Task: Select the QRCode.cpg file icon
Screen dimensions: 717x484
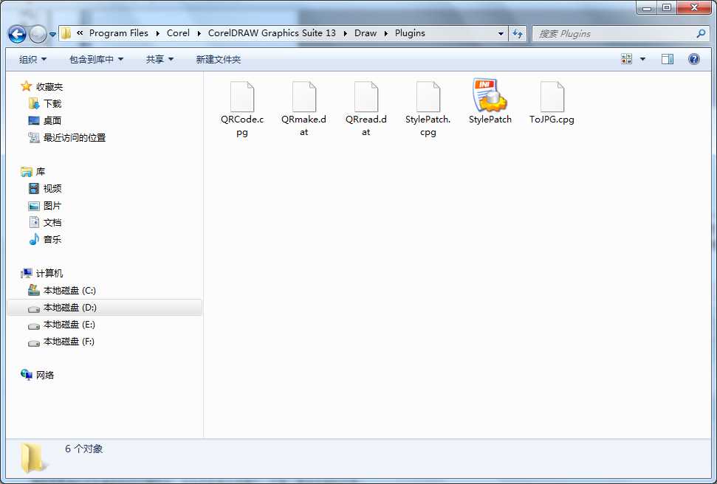Action: pyautogui.click(x=242, y=97)
